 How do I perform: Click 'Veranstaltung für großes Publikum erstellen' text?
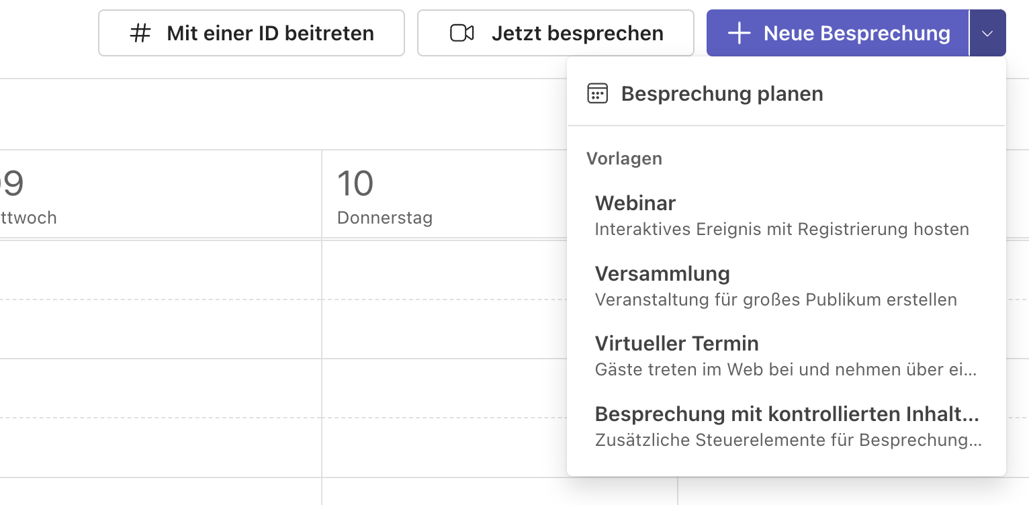pyautogui.click(x=776, y=300)
